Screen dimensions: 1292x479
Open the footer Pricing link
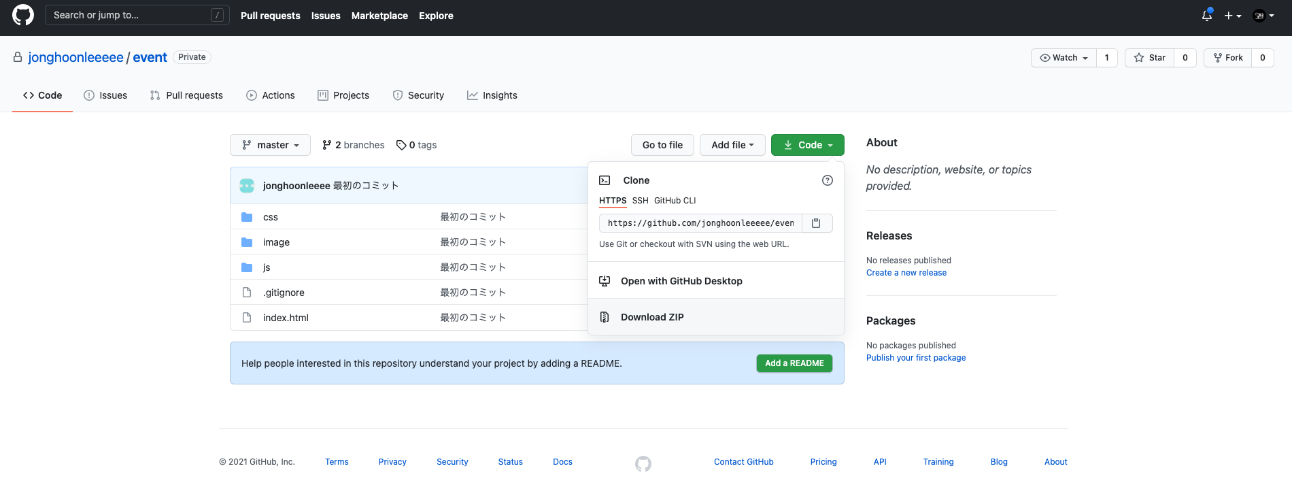pos(823,462)
